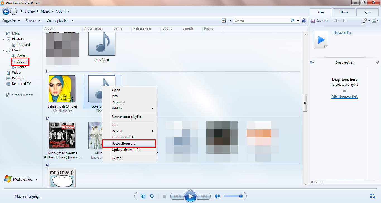Click the next list right arrow

point(377,63)
